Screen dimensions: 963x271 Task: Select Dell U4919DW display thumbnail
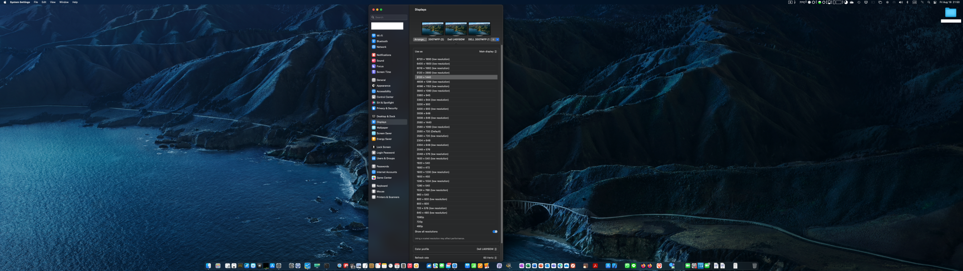(x=456, y=29)
